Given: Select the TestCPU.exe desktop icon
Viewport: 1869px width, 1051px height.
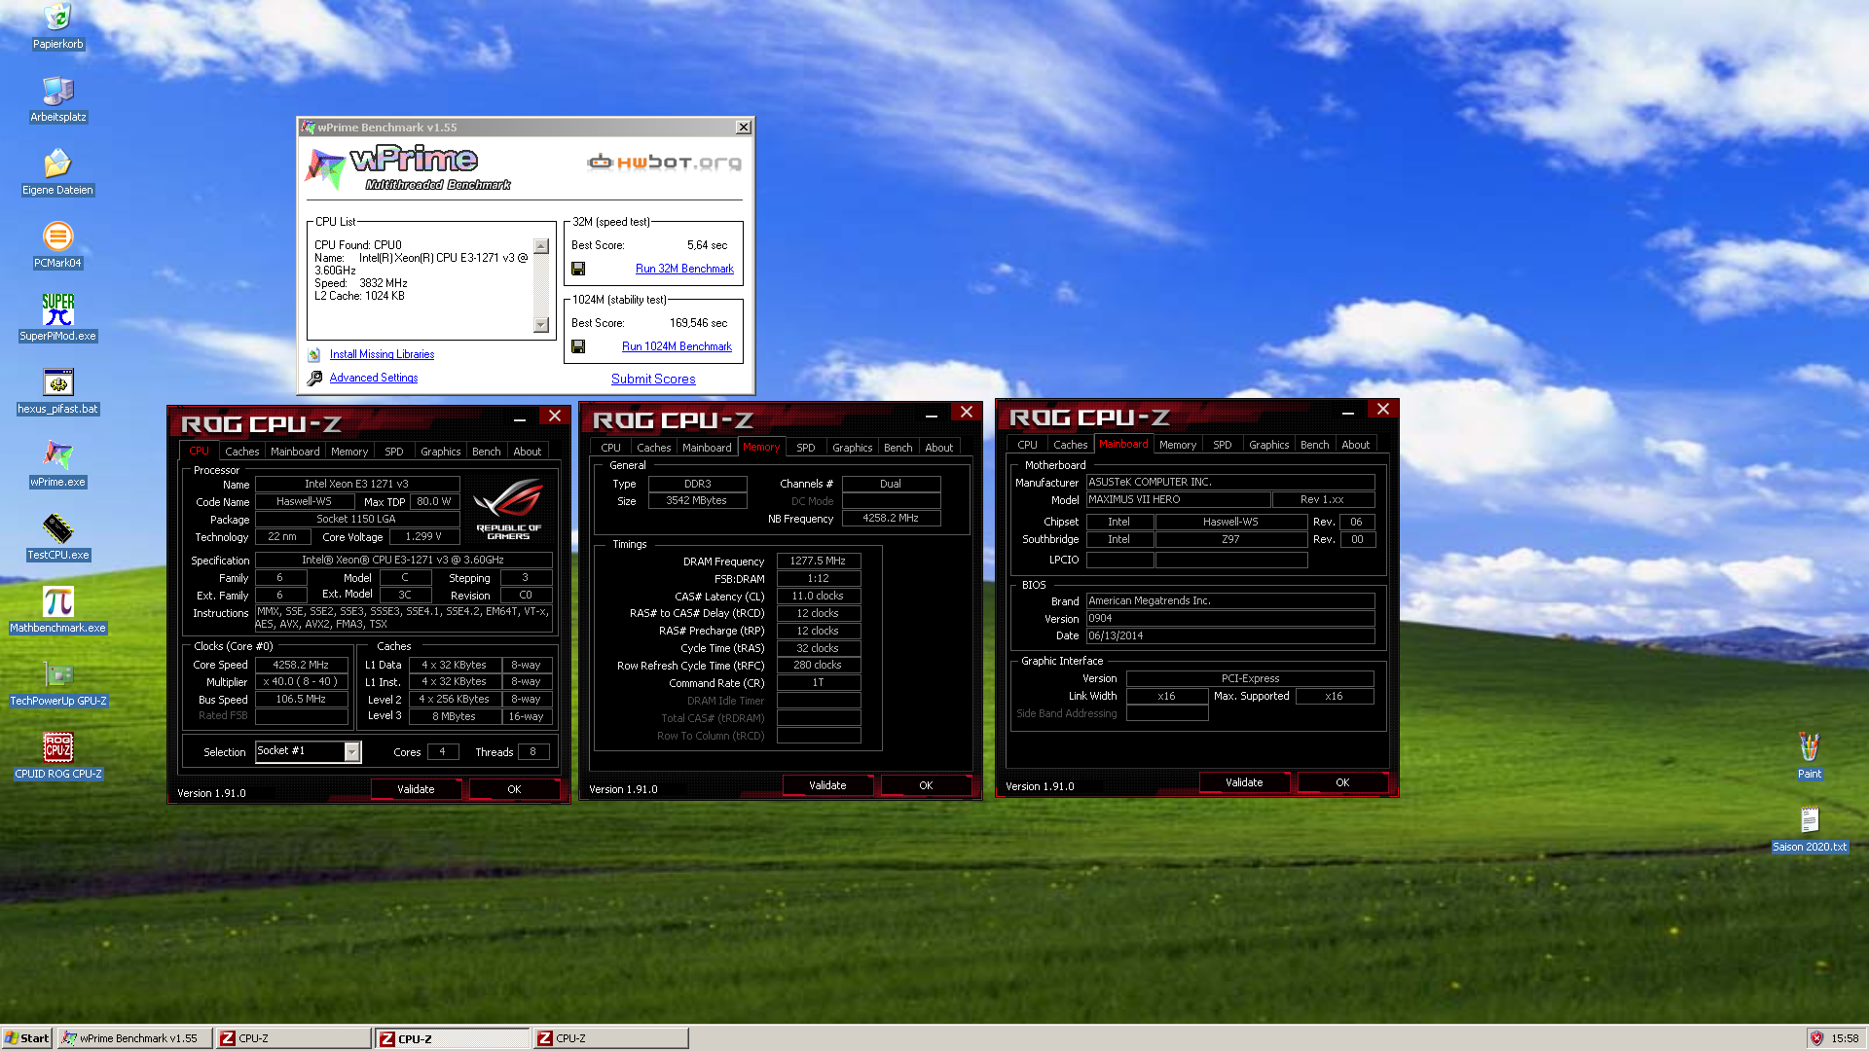Looking at the screenshot, I should (57, 537).
